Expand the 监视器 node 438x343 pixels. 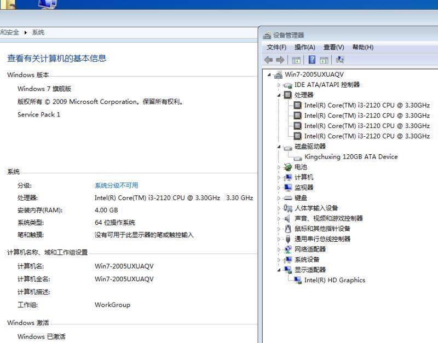[279, 188]
